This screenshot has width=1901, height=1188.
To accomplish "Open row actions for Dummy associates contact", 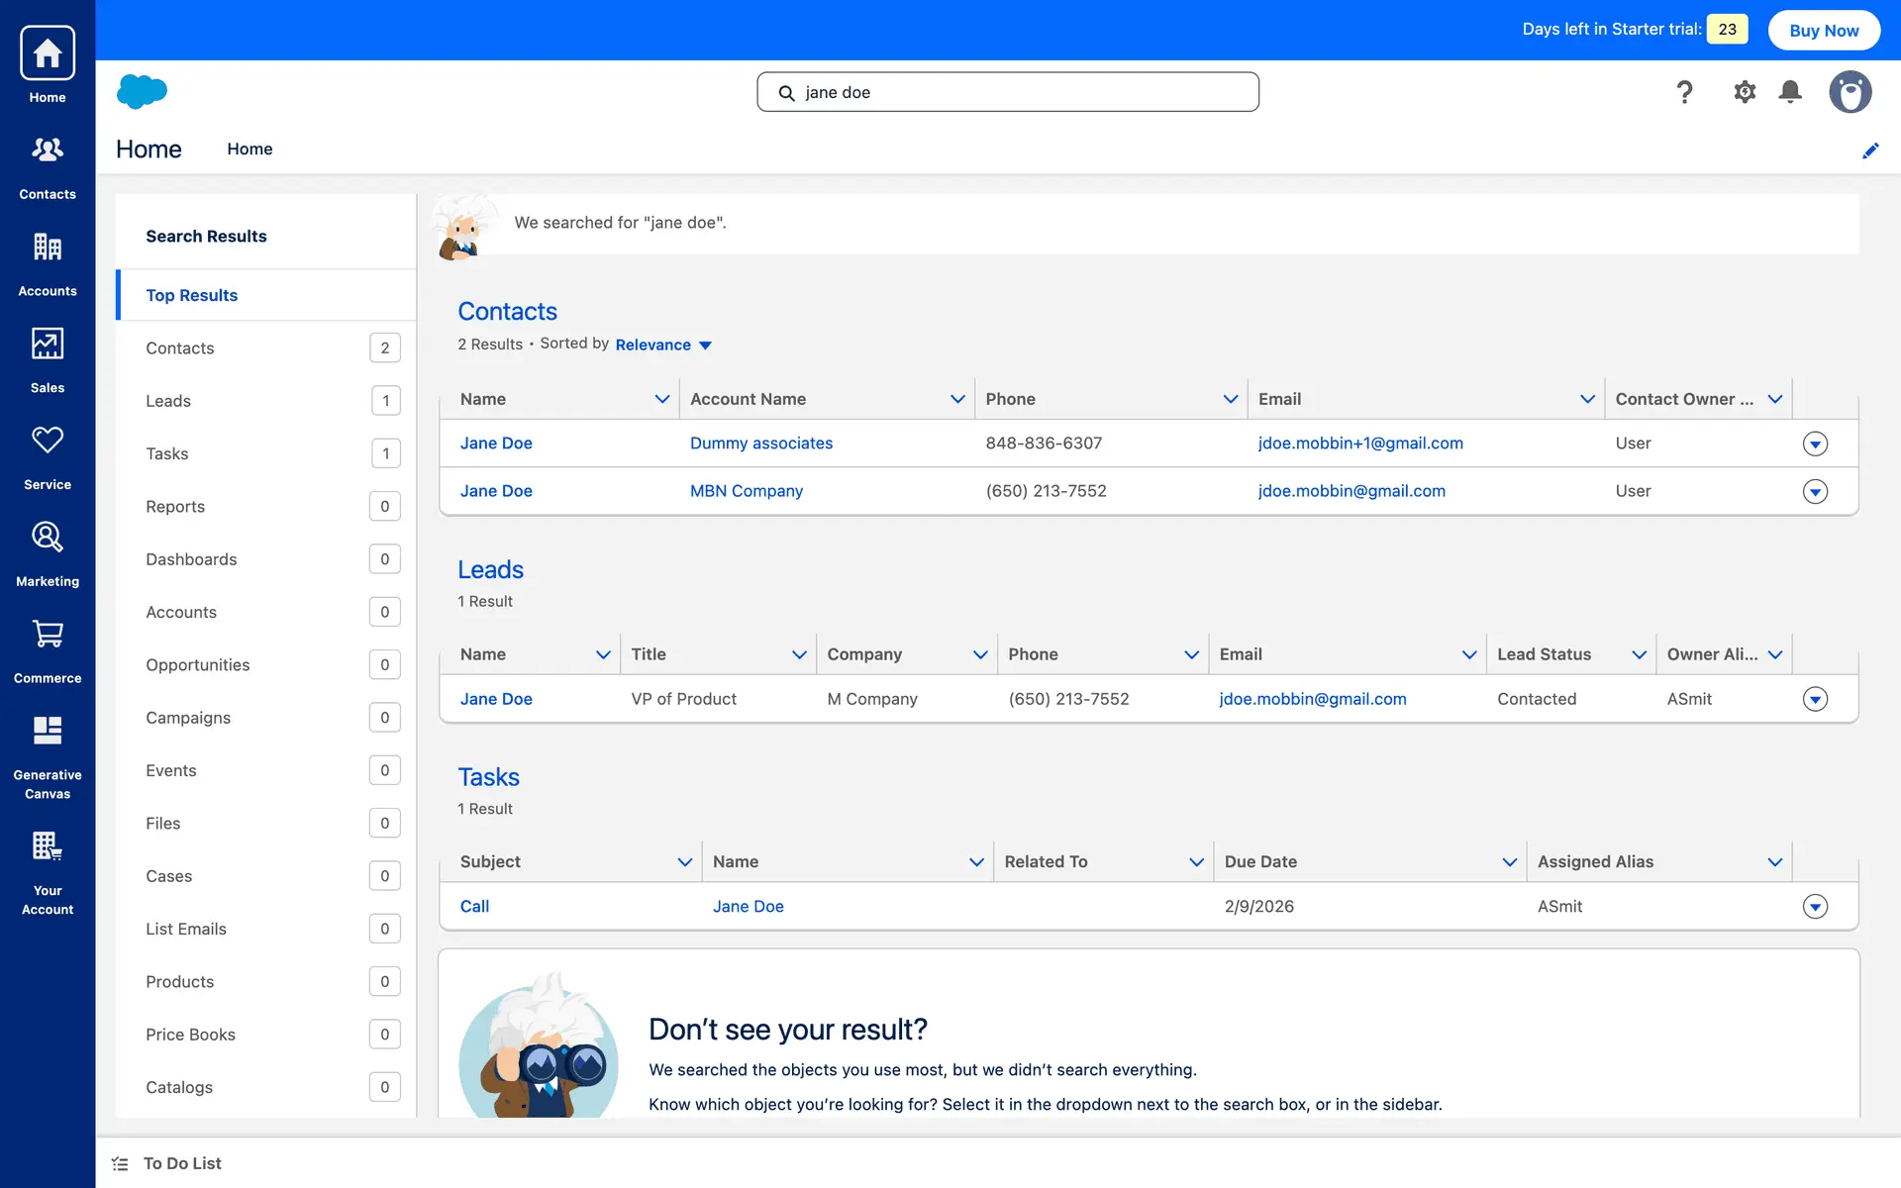I will pos(1815,444).
